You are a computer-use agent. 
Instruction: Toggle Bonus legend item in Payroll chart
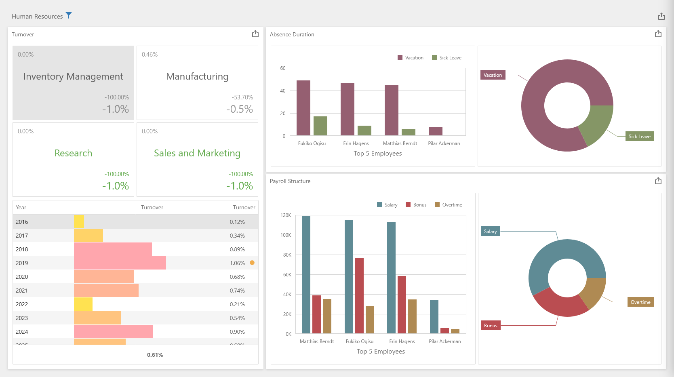pos(416,205)
